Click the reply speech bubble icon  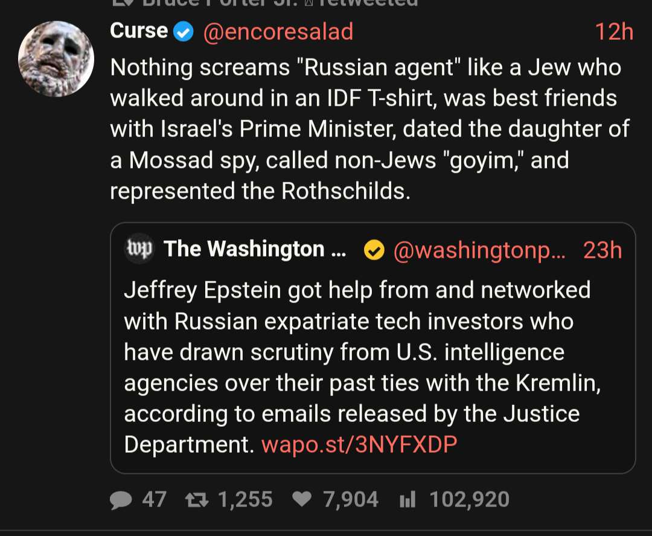click(121, 500)
